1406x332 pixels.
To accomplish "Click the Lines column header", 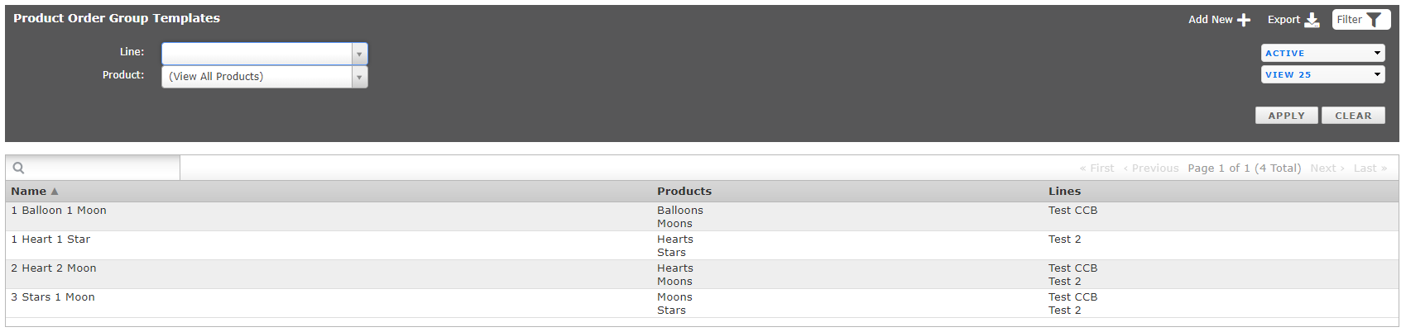I will pos(1064,192).
